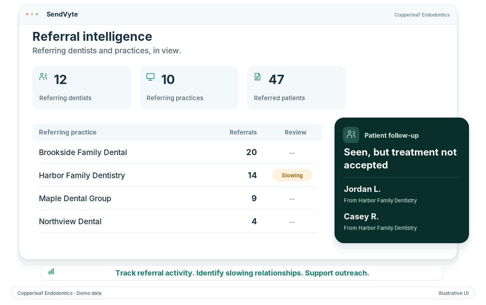
Task: Click the Patient follow-up people icon
Action: pyautogui.click(x=351, y=135)
